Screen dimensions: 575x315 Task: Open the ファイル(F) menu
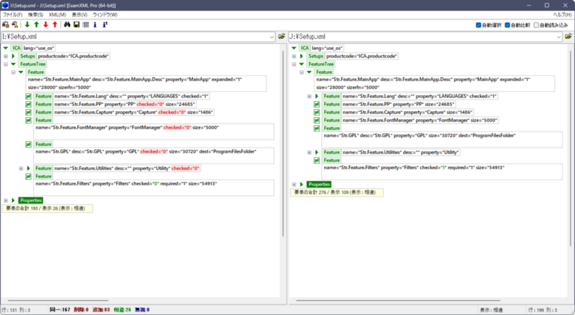click(12, 15)
